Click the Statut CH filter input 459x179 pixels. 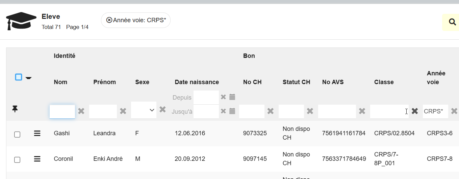291,111
